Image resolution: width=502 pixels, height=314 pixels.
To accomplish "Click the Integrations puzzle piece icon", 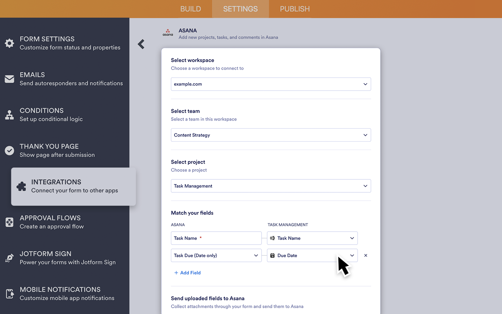I will [21, 186].
